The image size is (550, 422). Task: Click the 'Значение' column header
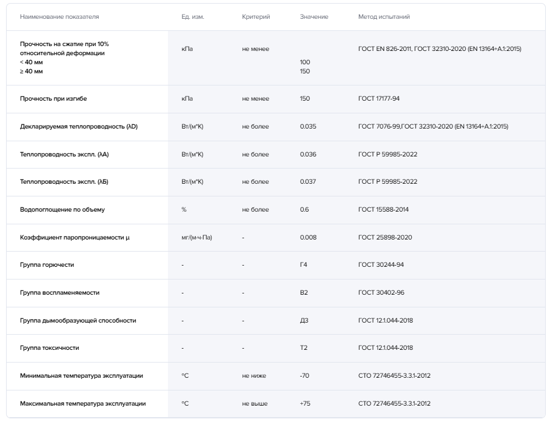click(x=314, y=17)
